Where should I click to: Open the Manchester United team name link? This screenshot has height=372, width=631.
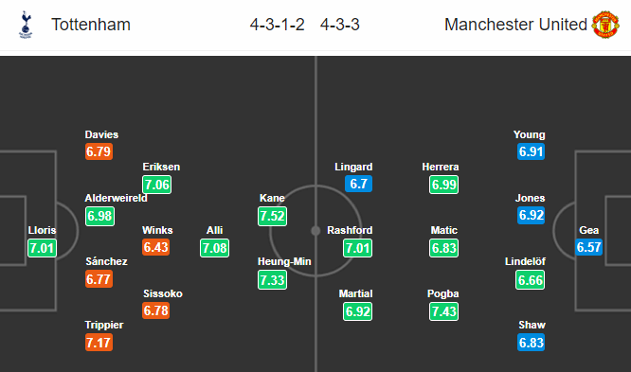click(x=515, y=25)
